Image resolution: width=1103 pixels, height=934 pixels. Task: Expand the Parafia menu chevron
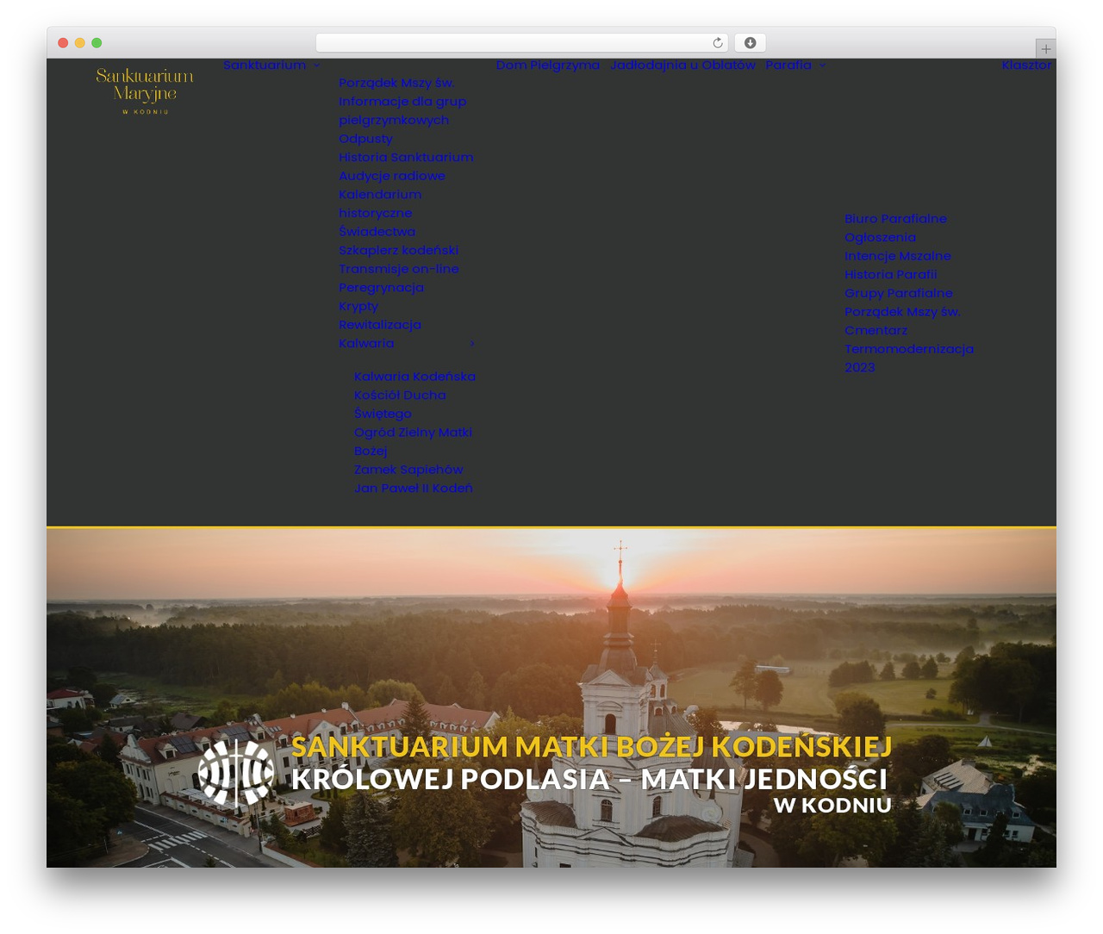point(822,65)
